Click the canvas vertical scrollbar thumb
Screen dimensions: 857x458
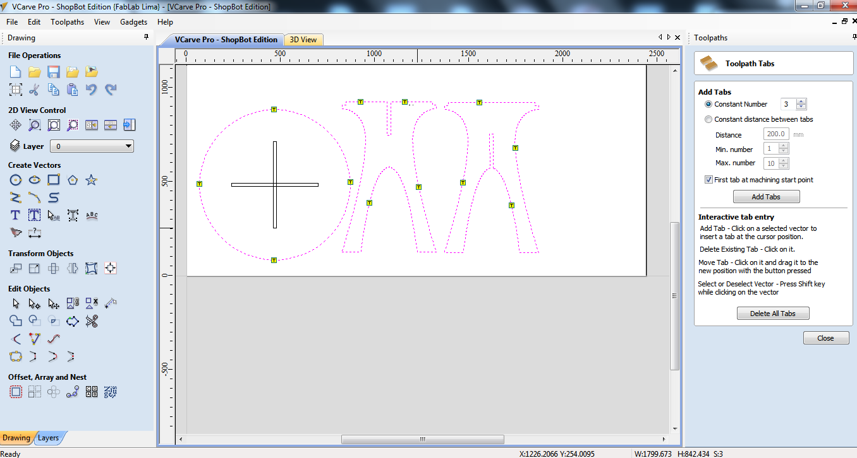pyautogui.click(x=674, y=297)
